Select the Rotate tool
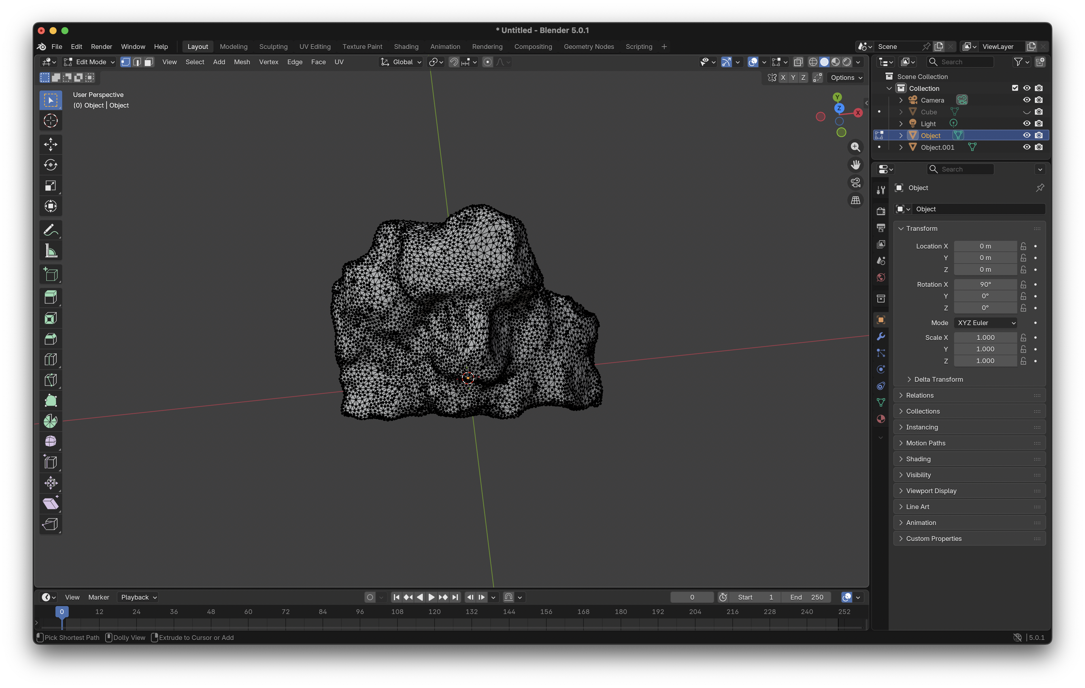 tap(50, 165)
